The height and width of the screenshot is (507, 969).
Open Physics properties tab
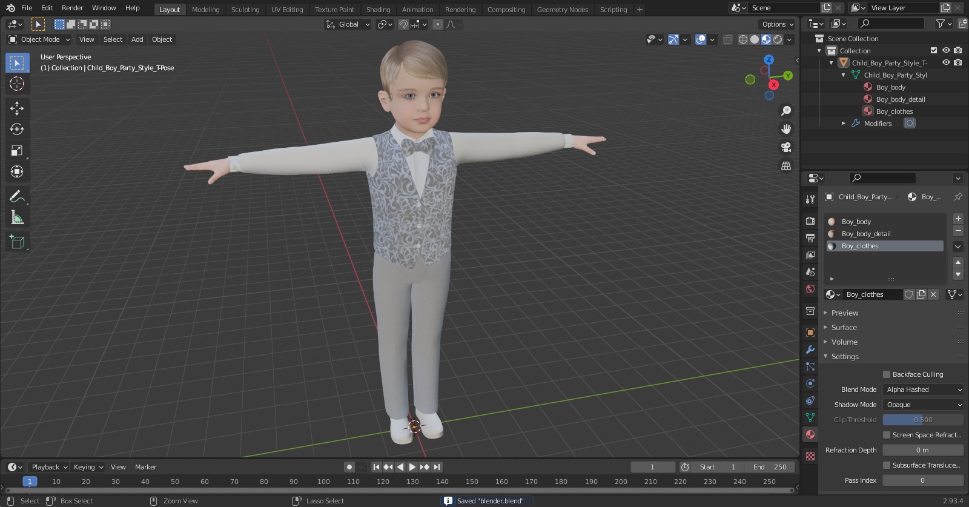(810, 383)
